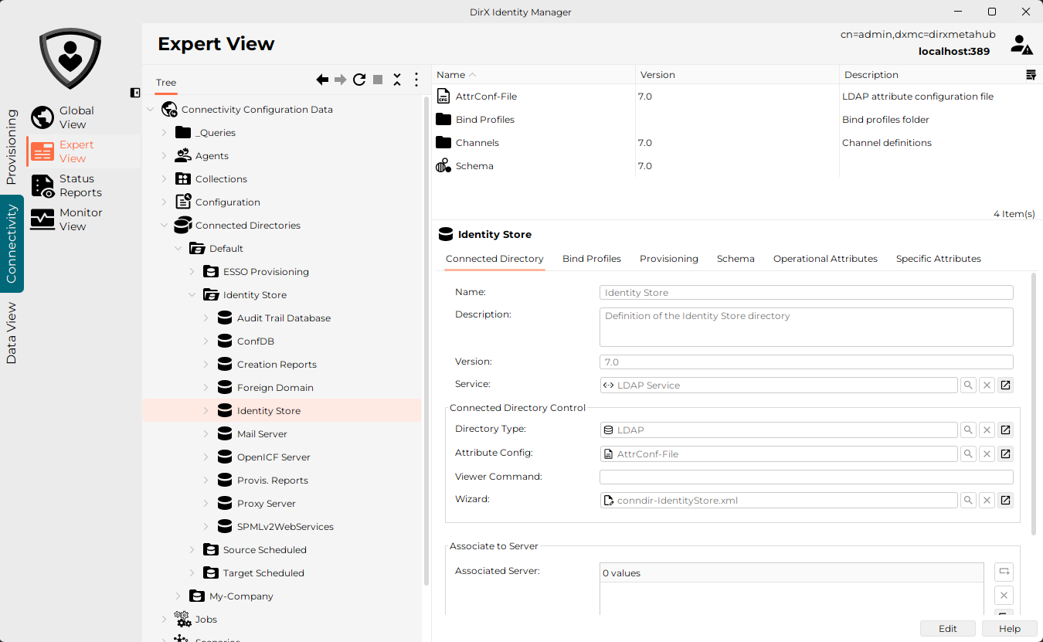Search for an Attribute Config value
This screenshot has height=642, width=1043.
(968, 454)
